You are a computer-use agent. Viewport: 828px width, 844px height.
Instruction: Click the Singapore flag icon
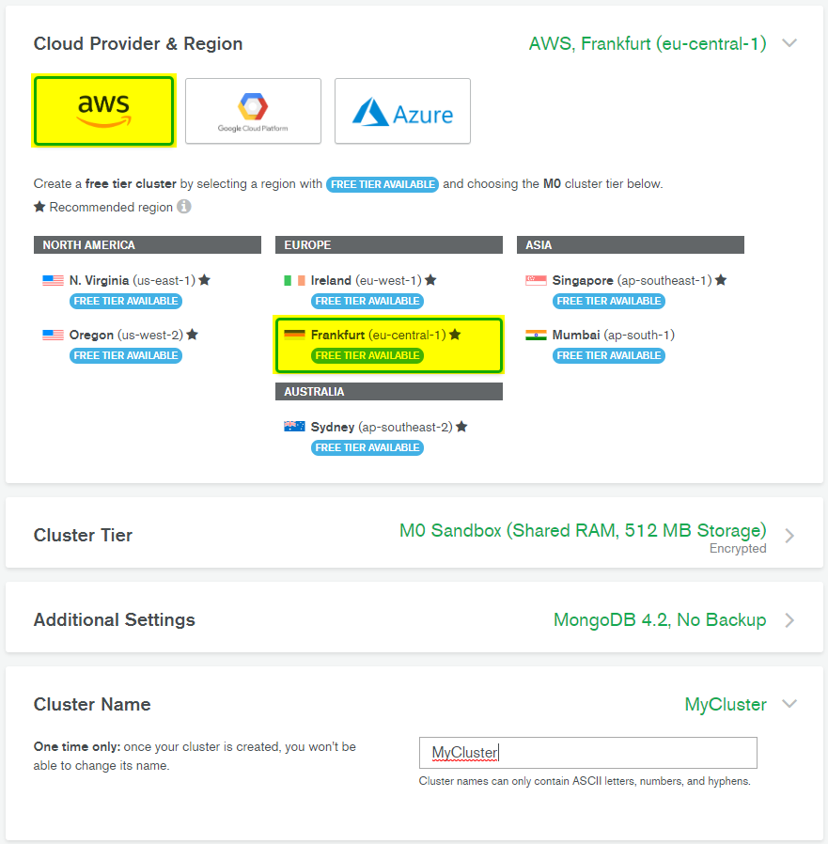tap(536, 280)
